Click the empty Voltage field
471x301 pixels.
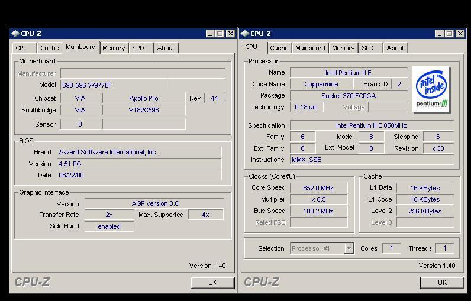coord(388,107)
